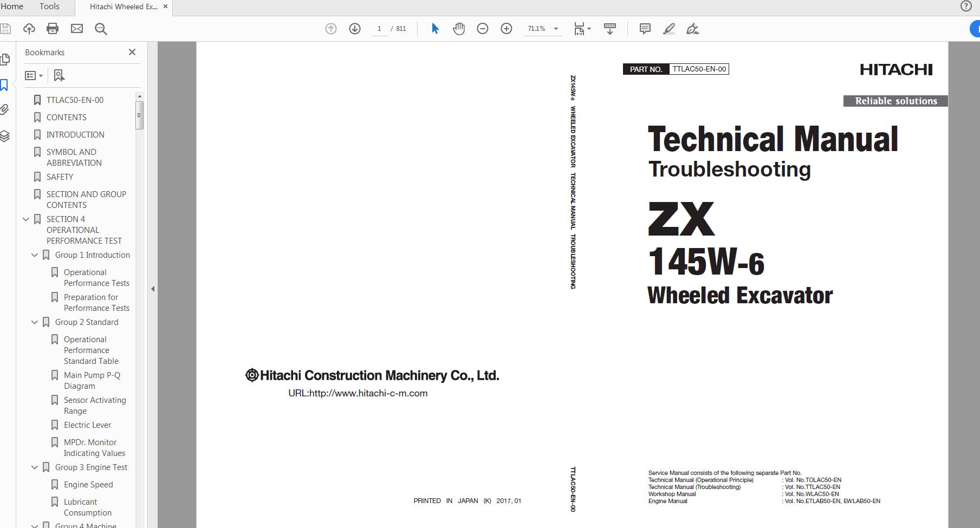Go to Electric Lever bookmark
980x528 pixels.
tap(87, 425)
